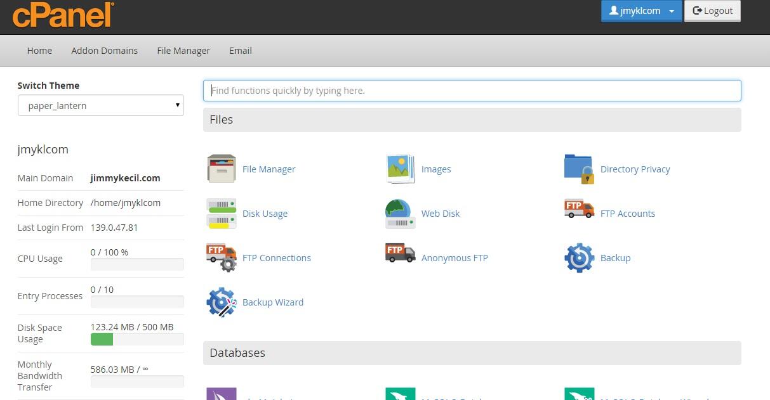The image size is (770, 400).
Task: Click the Backup Wizard gear icon
Action: [222, 302]
